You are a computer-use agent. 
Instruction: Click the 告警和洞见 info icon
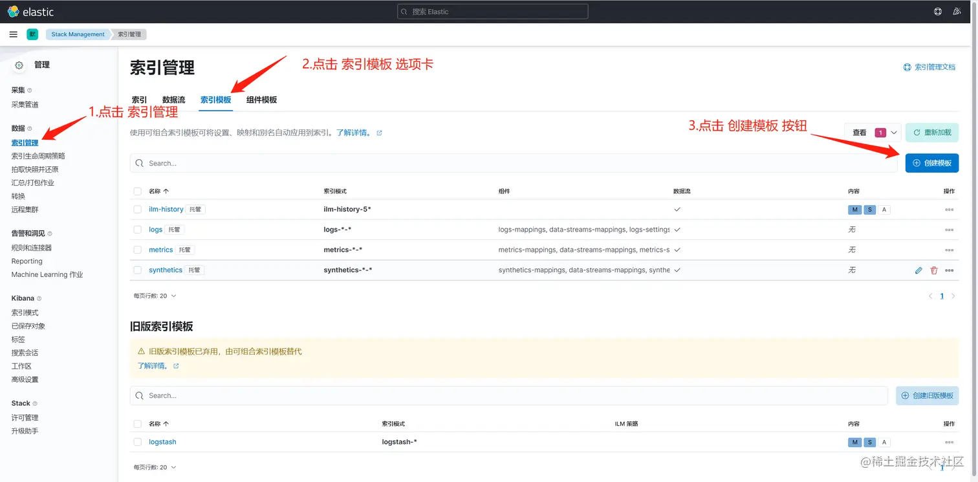50,234
